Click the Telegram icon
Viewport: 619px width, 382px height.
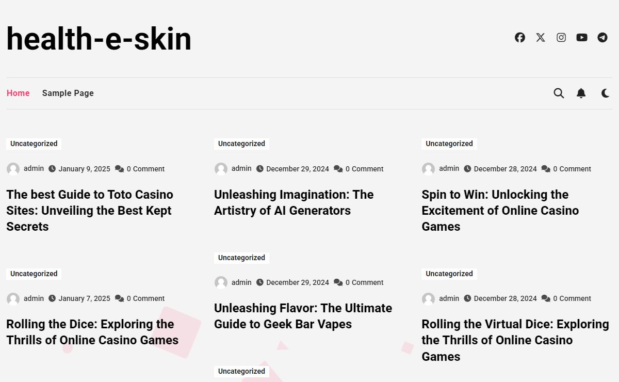pos(602,38)
